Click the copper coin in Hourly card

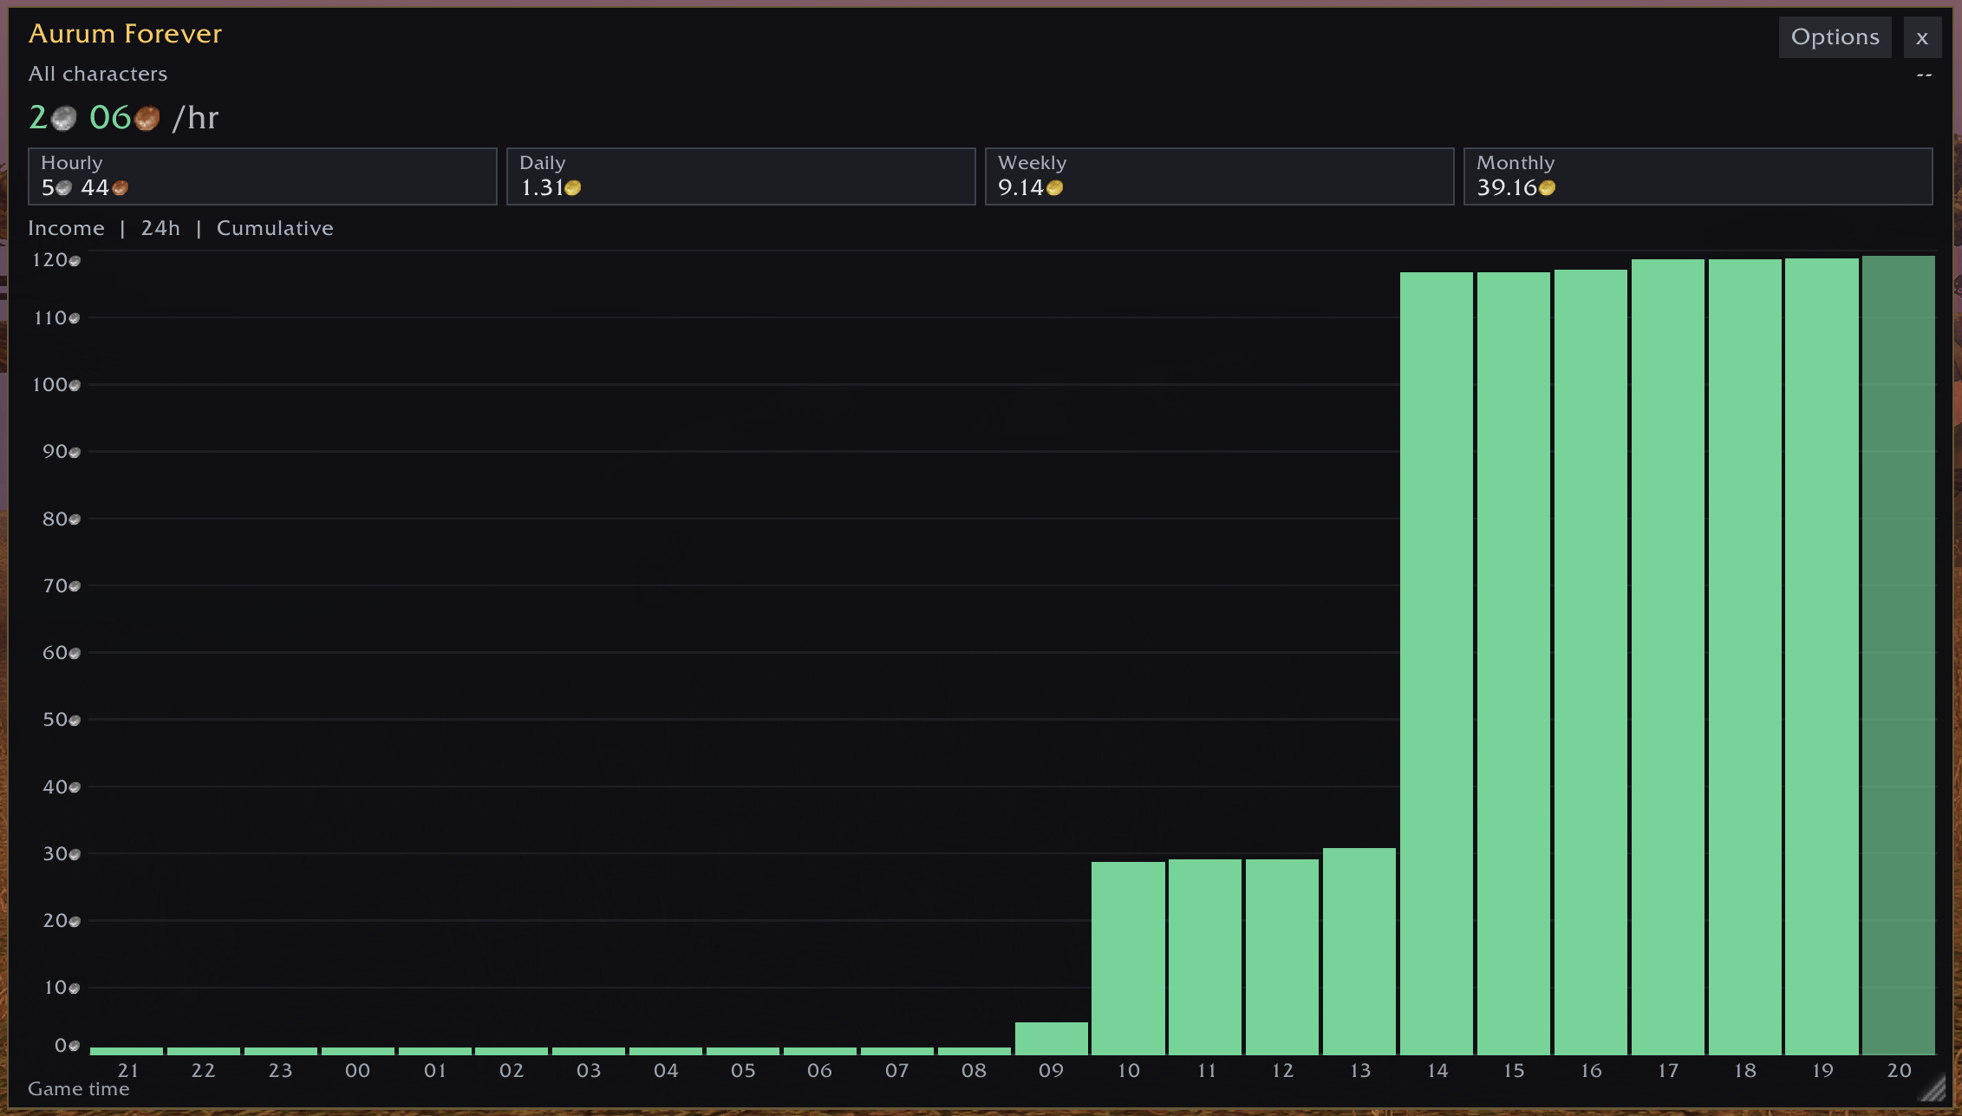(x=120, y=187)
